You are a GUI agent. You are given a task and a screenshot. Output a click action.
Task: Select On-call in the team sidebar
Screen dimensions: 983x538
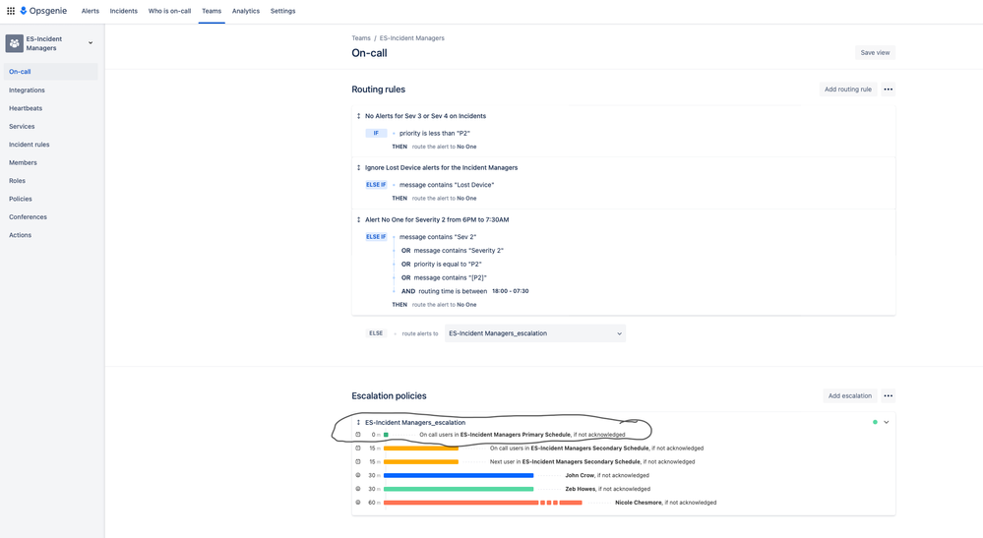(51, 72)
